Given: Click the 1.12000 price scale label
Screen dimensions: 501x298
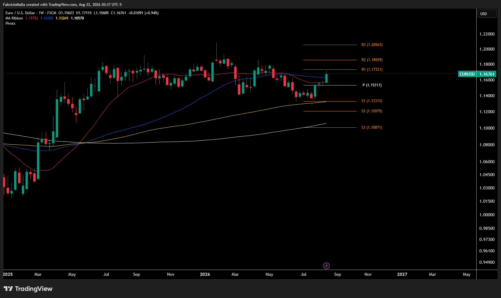Looking at the screenshot, I should pos(487,112).
